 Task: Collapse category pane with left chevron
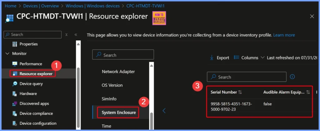164,111
